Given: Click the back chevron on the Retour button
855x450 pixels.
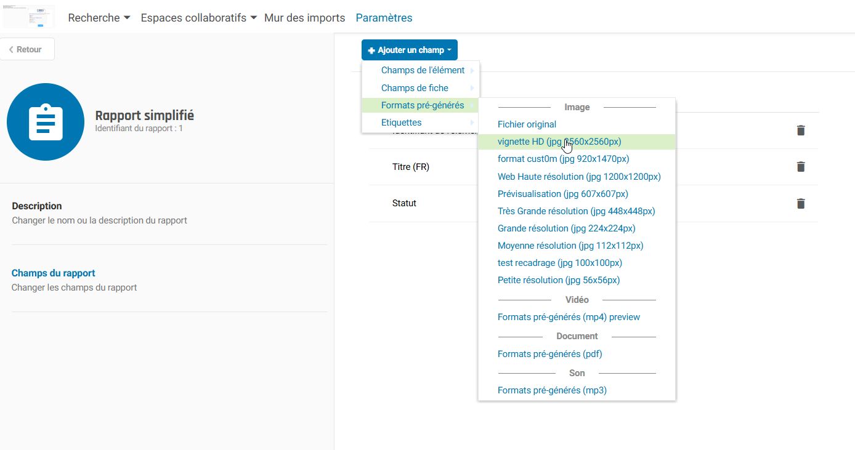Looking at the screenshot, I should (10, 49).
